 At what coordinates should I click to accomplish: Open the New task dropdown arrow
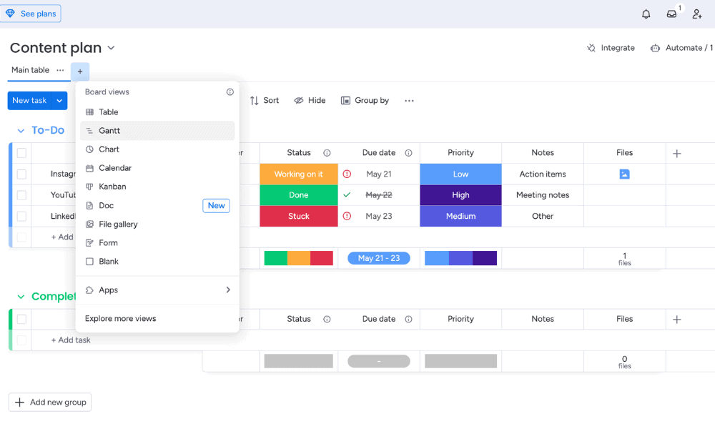point(59,101)
